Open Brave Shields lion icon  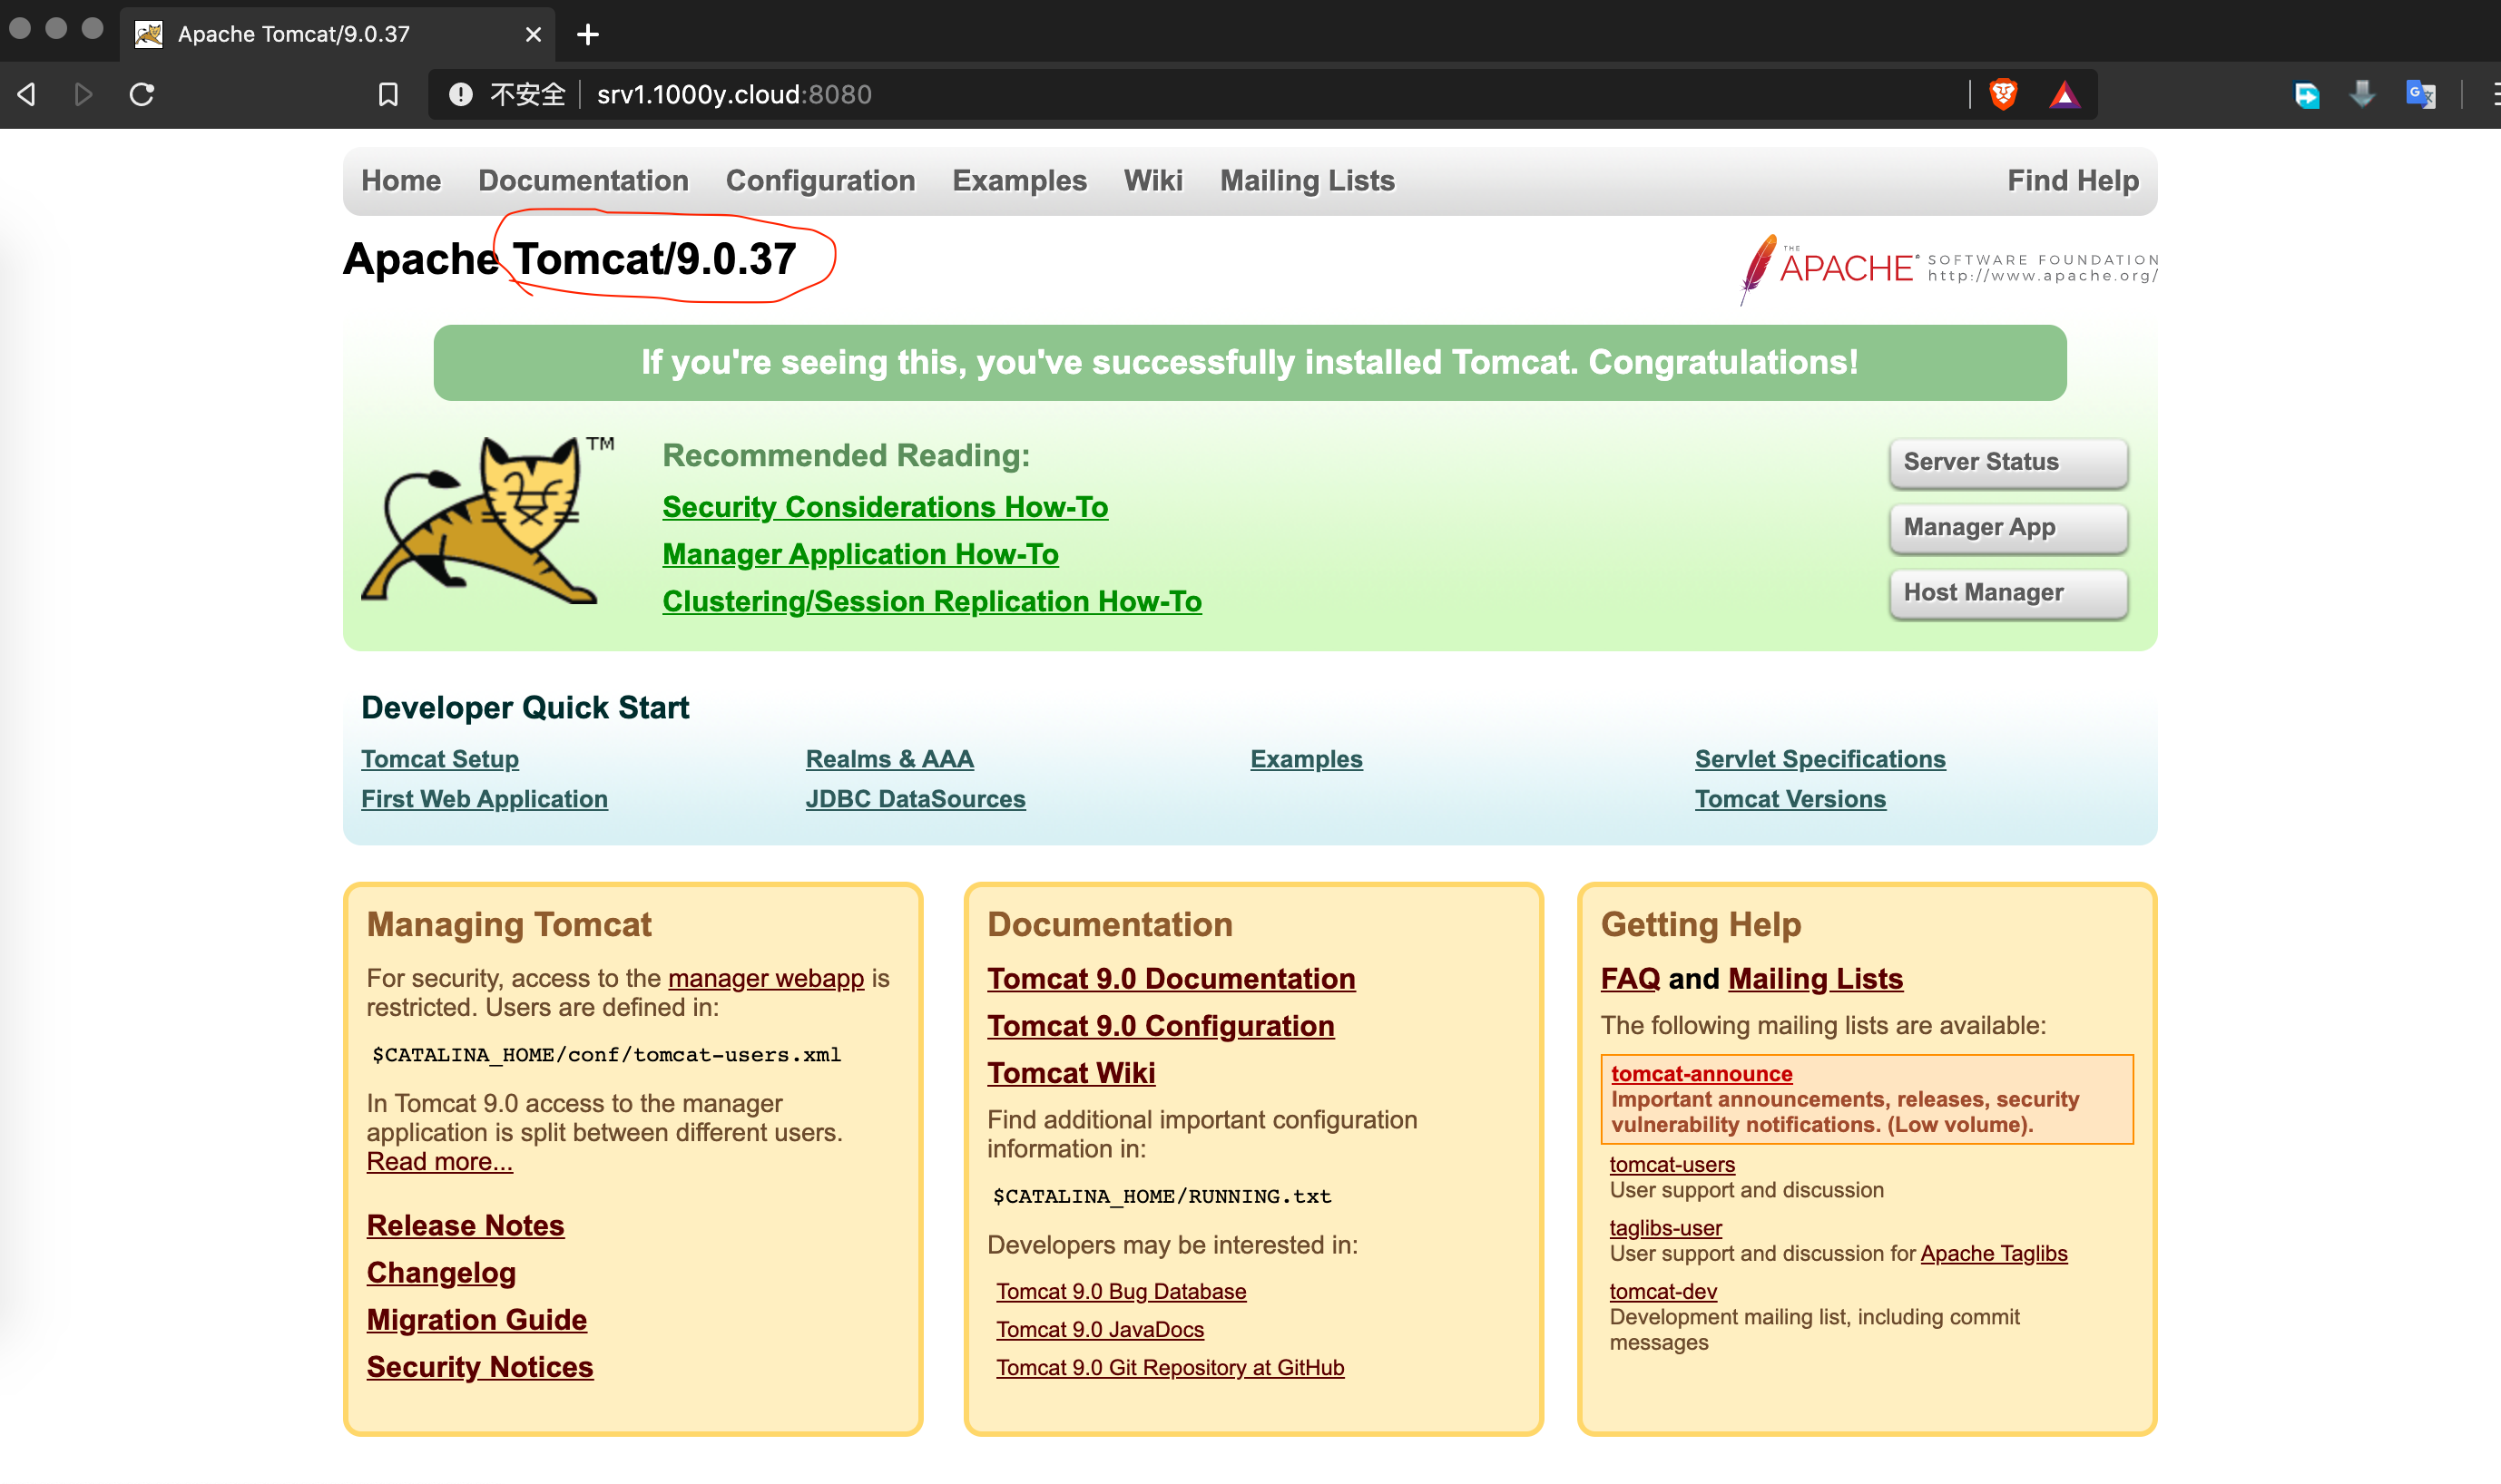point(2003,94)
